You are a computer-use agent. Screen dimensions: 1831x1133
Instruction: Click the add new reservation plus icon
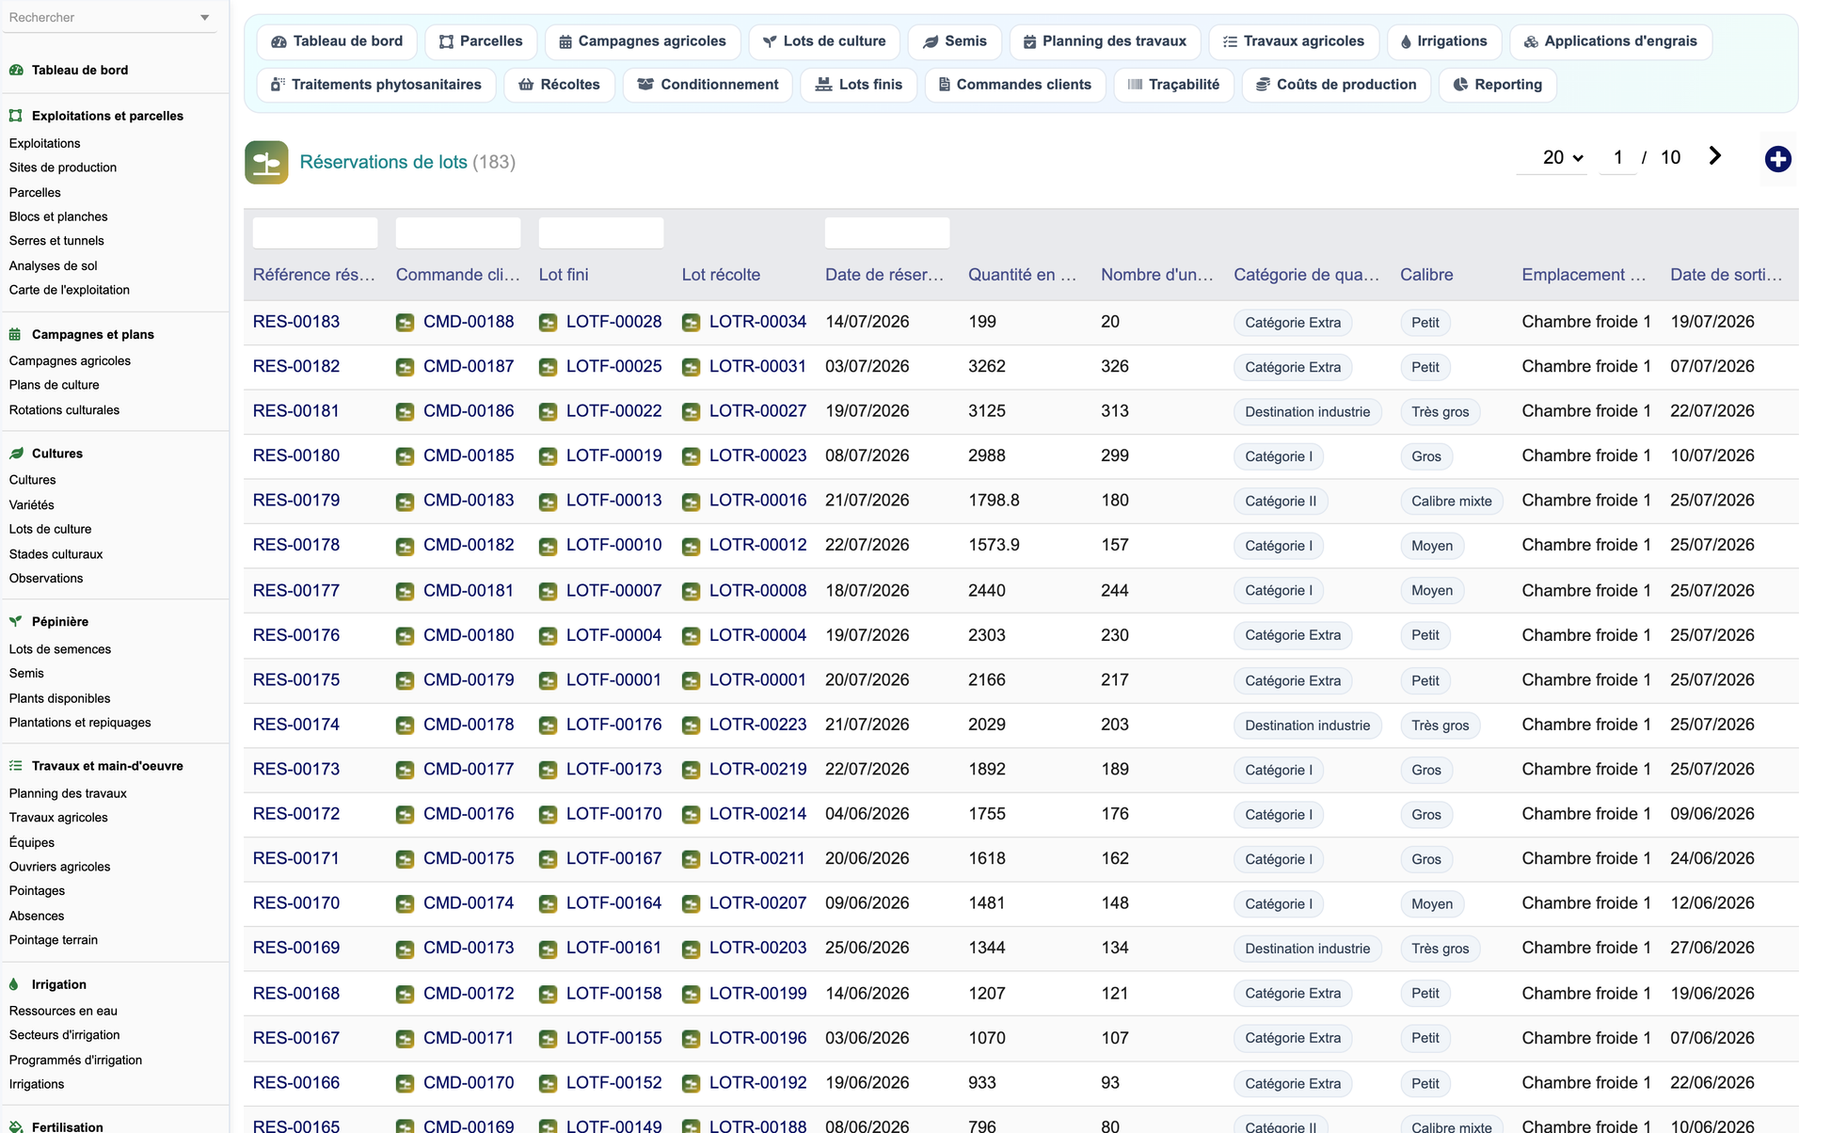(1777, 160)
